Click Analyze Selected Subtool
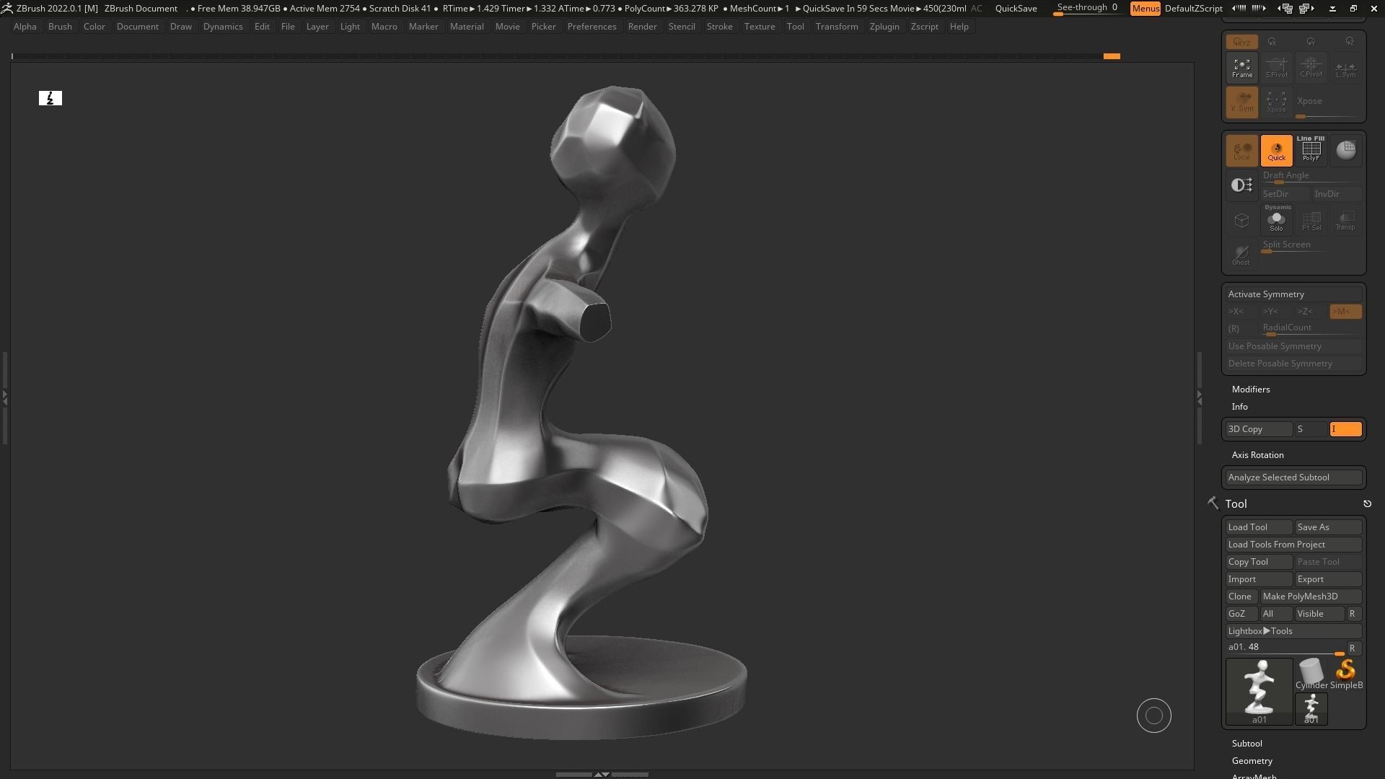 pos(1293,477)
